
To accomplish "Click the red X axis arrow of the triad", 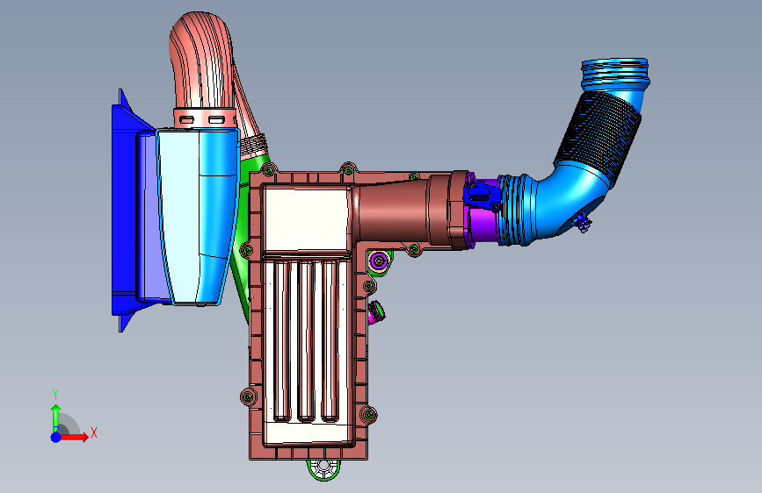I will [75, 437].
